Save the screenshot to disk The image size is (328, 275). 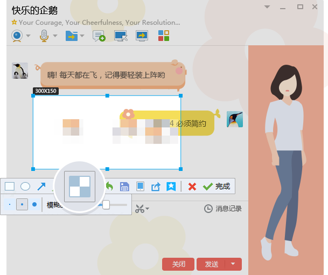(x=124, y=187)
